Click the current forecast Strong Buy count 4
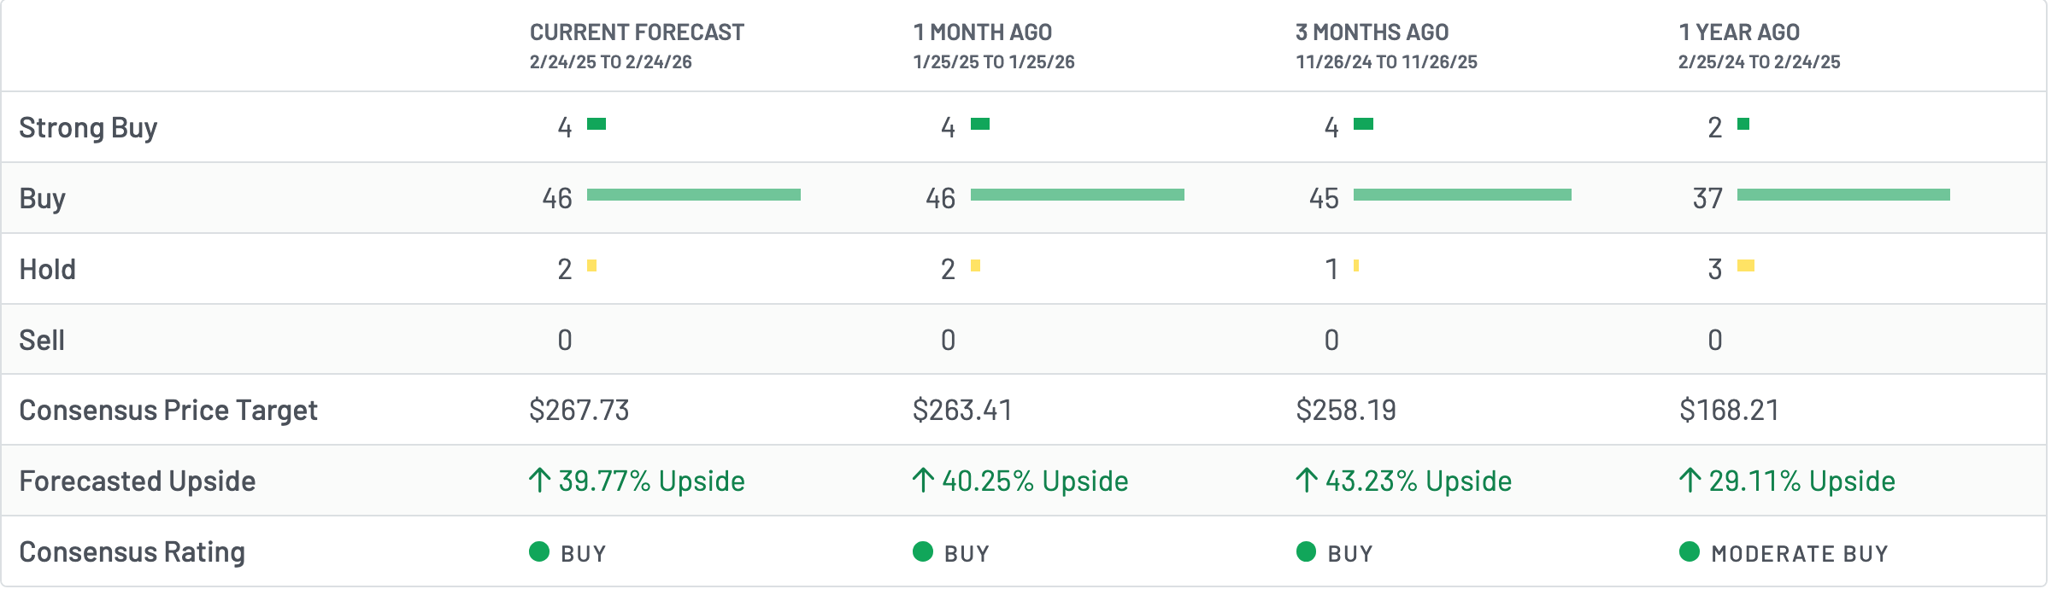Screen dimensions: 2057x589 (x=565, y=127)
